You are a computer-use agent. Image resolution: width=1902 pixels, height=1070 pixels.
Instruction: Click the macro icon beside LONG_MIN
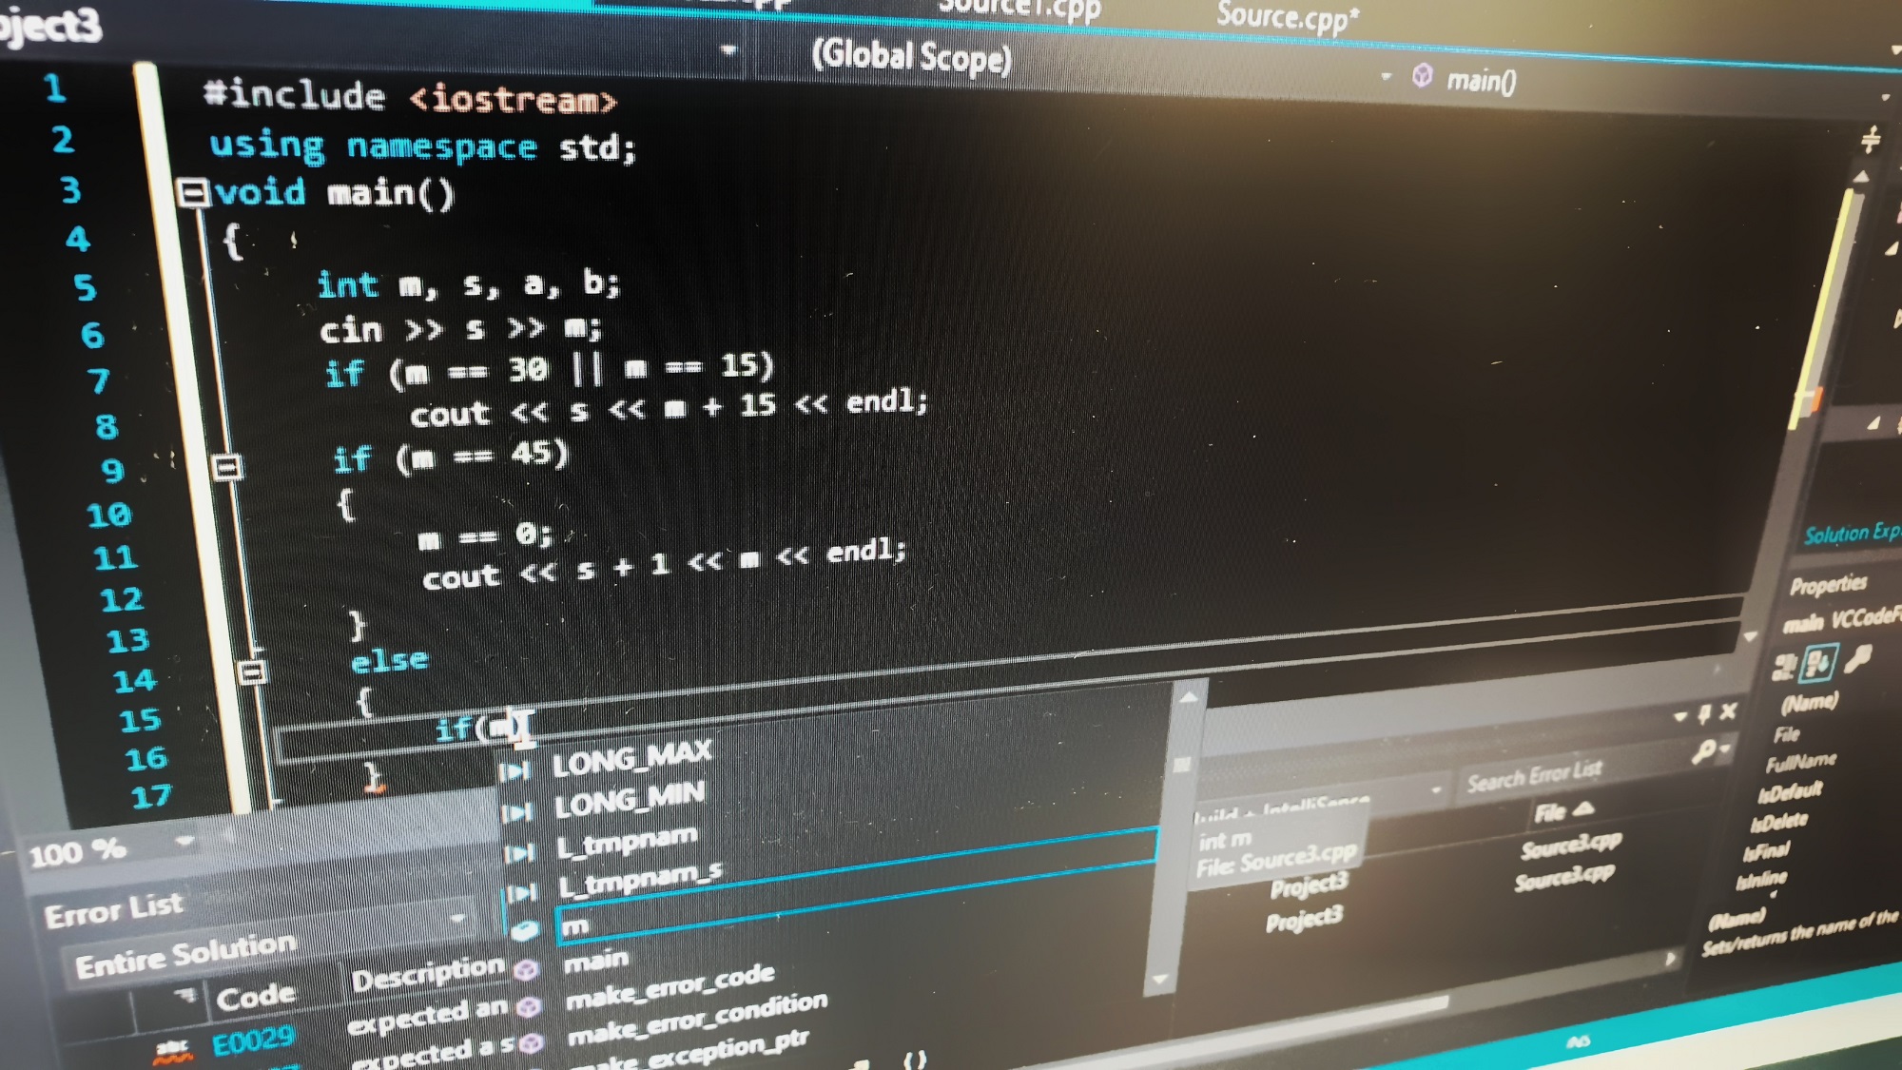click(x=516, y=812)
